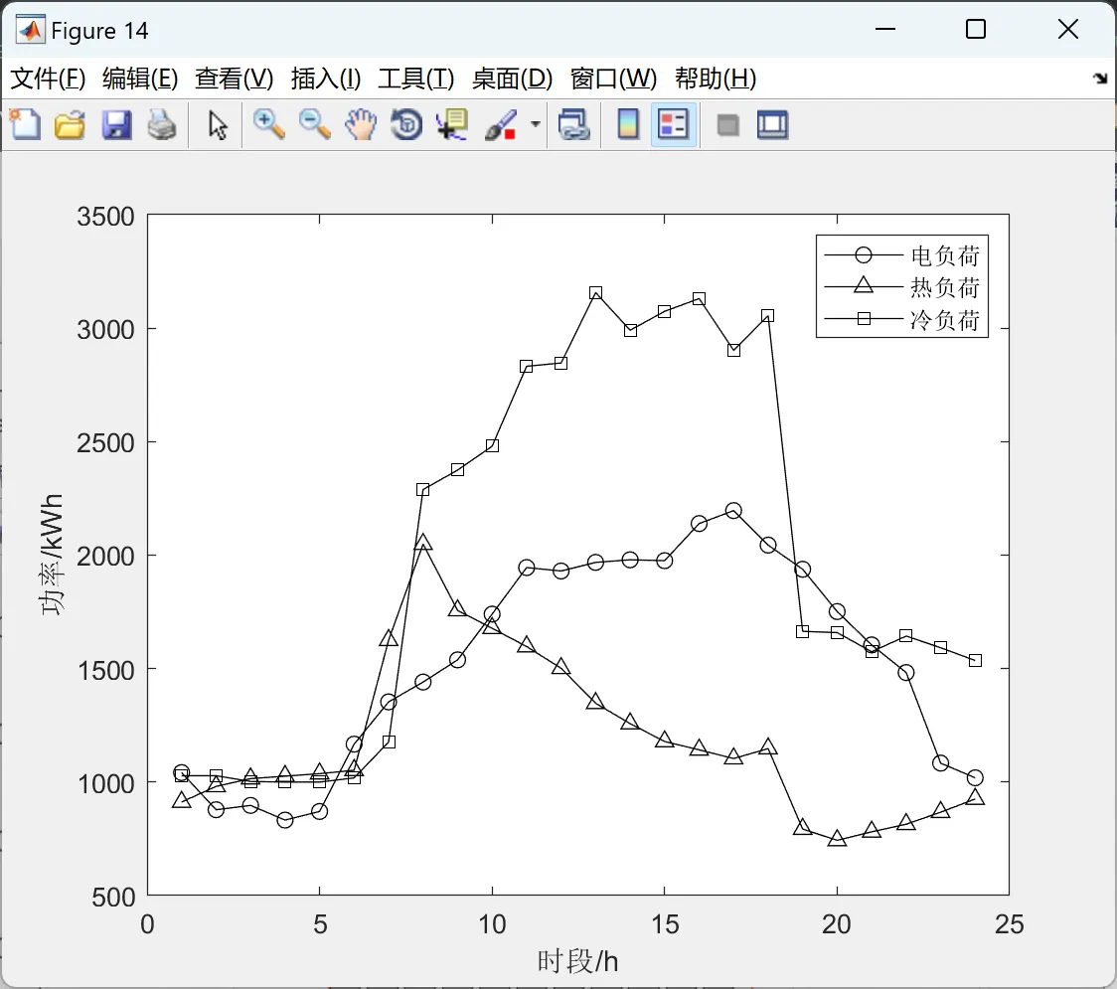Open the 桌面(D) menu

point(512,79)
